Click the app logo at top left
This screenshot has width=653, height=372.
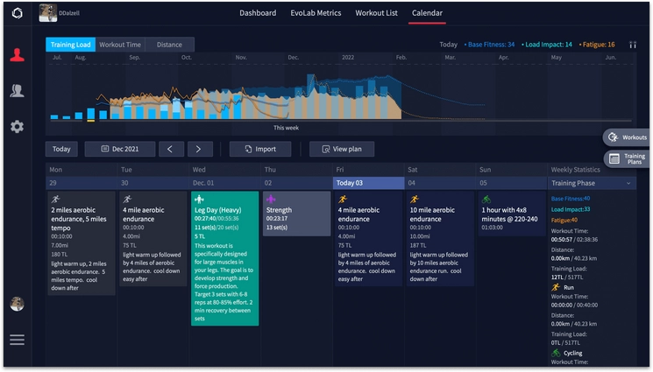17,14
